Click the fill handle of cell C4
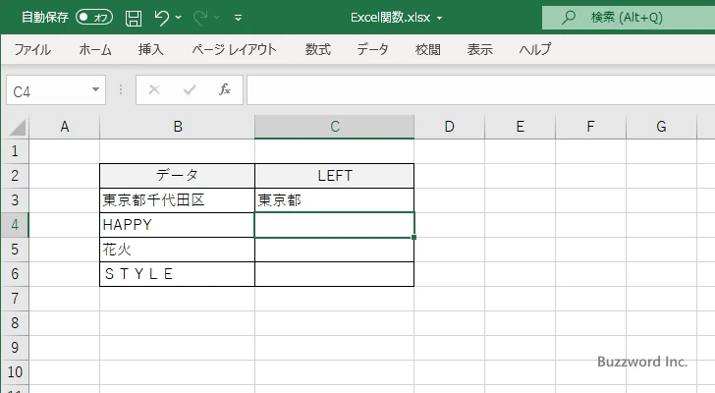 [x=413, y=237]
